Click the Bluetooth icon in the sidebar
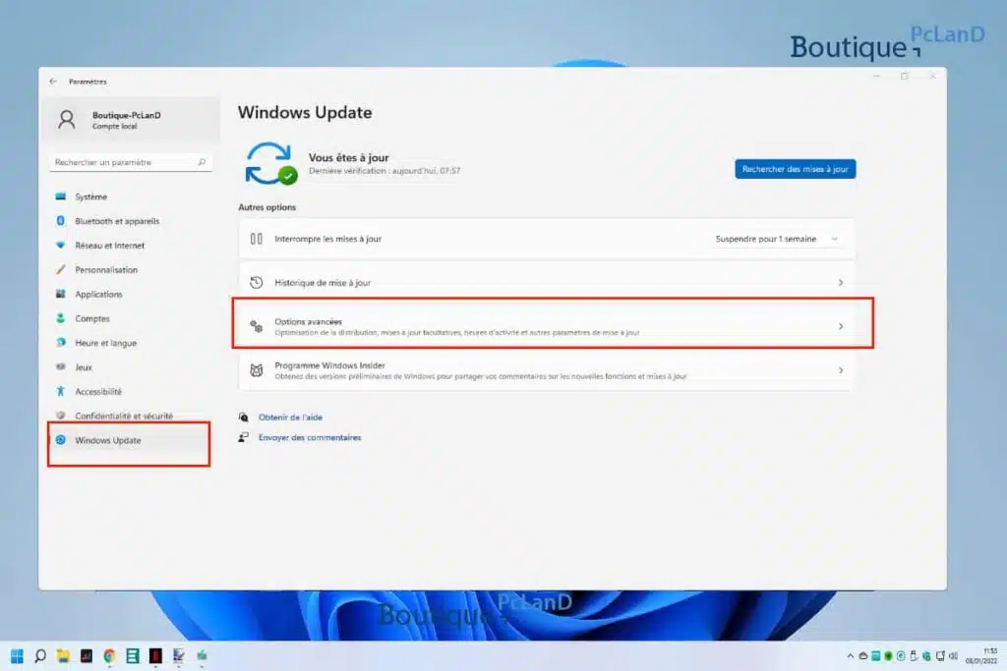1007x671 pixels. point(60,221)
